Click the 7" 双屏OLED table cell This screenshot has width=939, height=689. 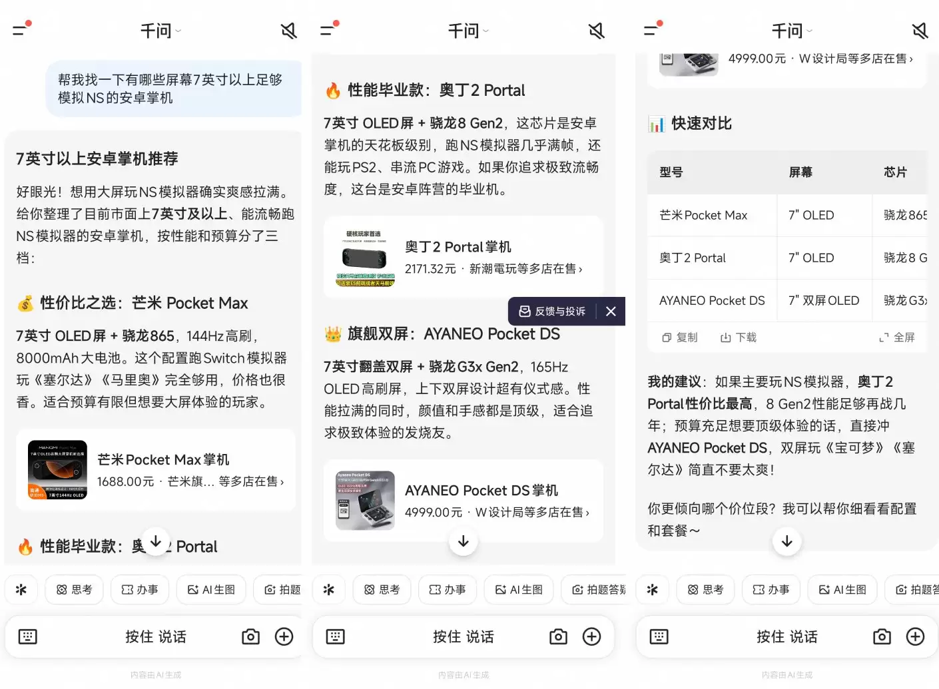click(x=824, y=300)
